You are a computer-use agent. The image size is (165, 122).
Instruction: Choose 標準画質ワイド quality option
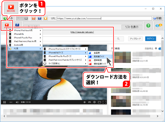point(100,64)
